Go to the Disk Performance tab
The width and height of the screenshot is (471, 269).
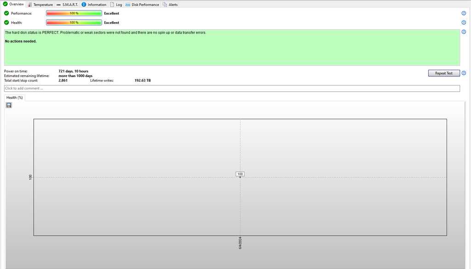(142, 5)
